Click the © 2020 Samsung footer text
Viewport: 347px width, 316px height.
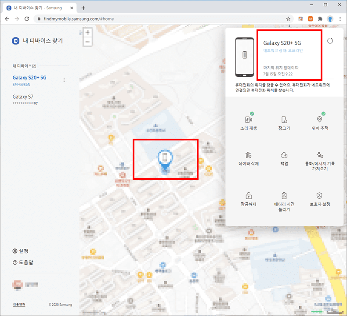tap(60, 305)
